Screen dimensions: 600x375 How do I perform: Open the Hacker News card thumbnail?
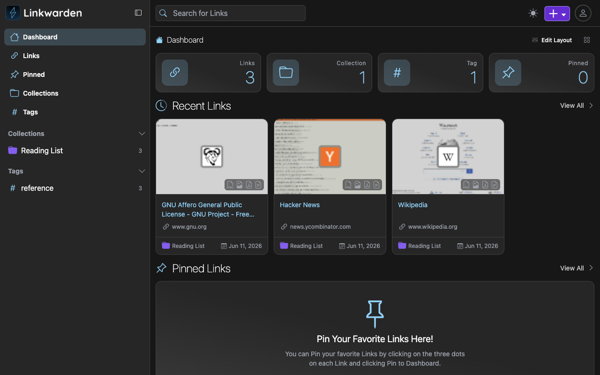pyautogui.click(x=330, y=157)
